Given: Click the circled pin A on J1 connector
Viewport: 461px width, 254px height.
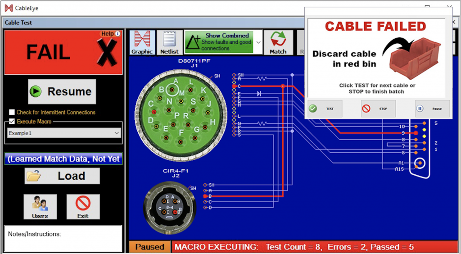Looking at the screenshot, I should pyautogui.click(x=172, y=90).
